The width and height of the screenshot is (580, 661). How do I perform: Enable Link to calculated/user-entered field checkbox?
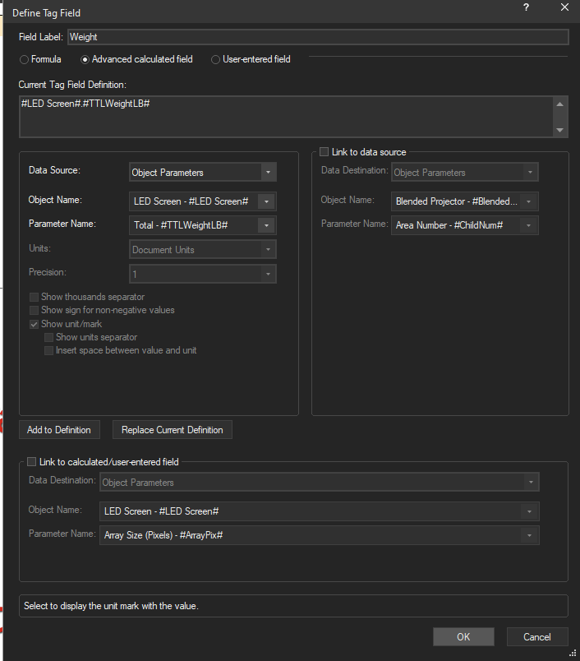pos(32,462)
